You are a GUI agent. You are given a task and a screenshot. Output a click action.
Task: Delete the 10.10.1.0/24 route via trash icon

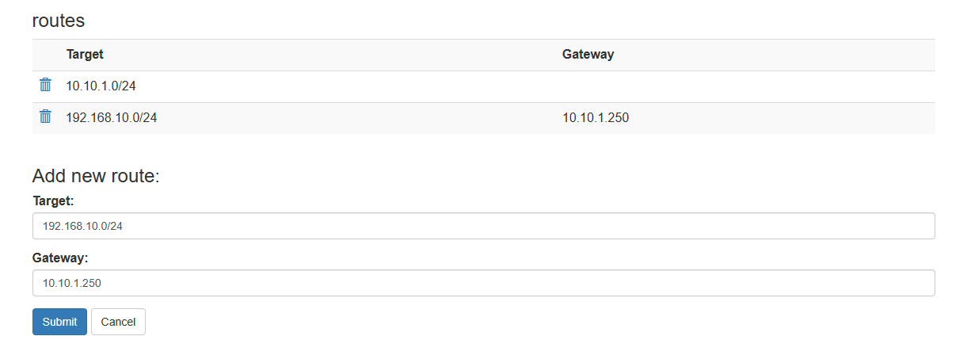pyautogui.click(x=46, y=85)
